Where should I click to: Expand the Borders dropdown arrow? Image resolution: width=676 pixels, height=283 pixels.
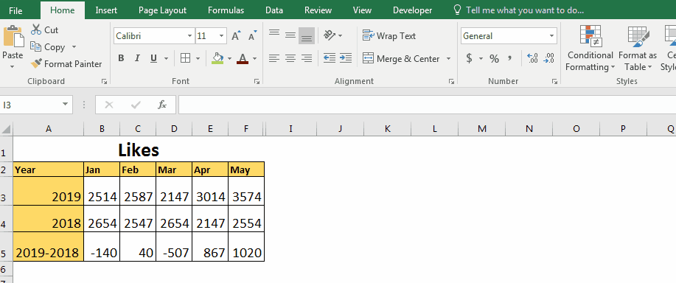point(198,58)
